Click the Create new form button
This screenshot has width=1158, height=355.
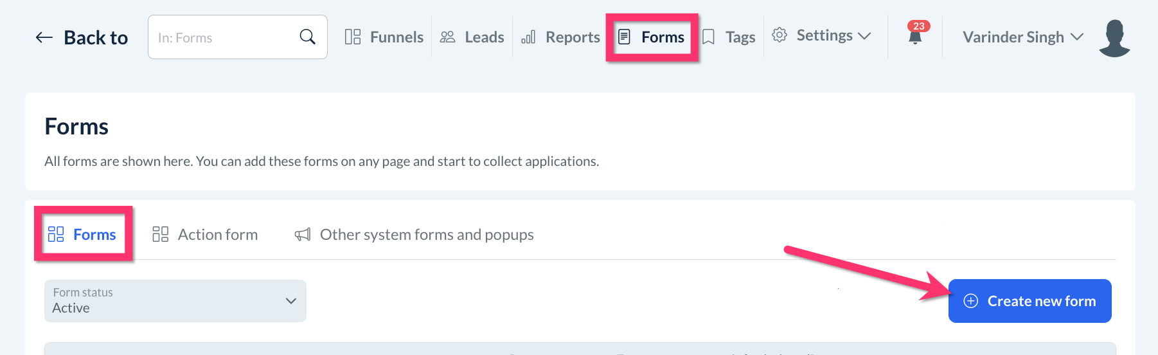tap(1029, 301)
